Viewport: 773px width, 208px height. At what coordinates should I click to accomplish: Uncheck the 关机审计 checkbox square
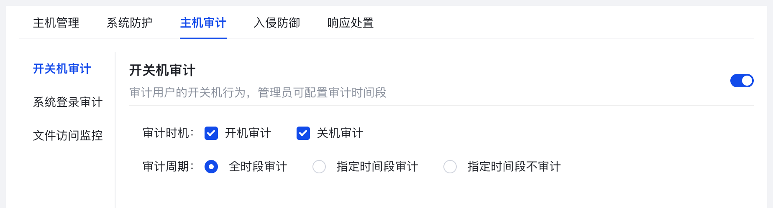[x=303, y=133]
